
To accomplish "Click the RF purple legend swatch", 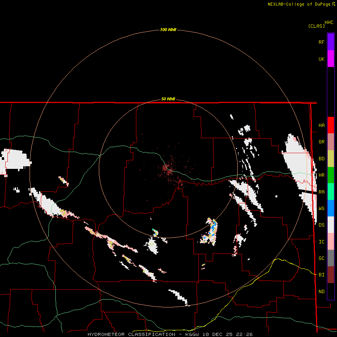I will pyautogui.click(x=331, y=42).
